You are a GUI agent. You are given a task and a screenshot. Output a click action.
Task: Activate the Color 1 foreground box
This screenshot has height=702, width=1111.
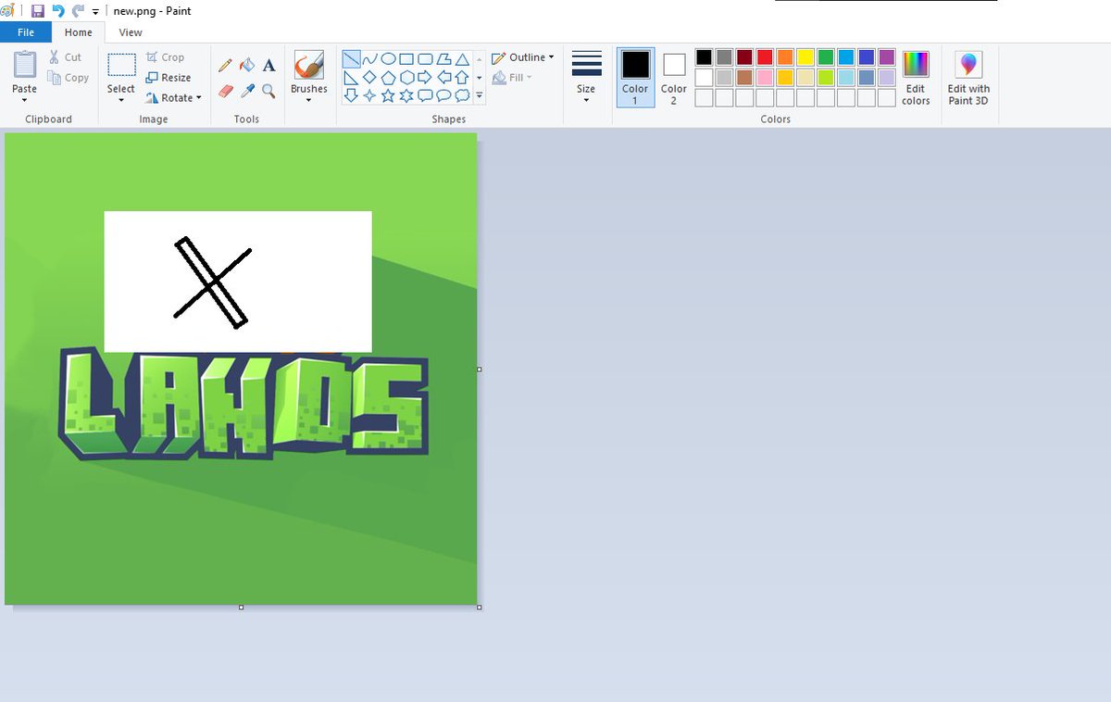[x=635, y=77]
